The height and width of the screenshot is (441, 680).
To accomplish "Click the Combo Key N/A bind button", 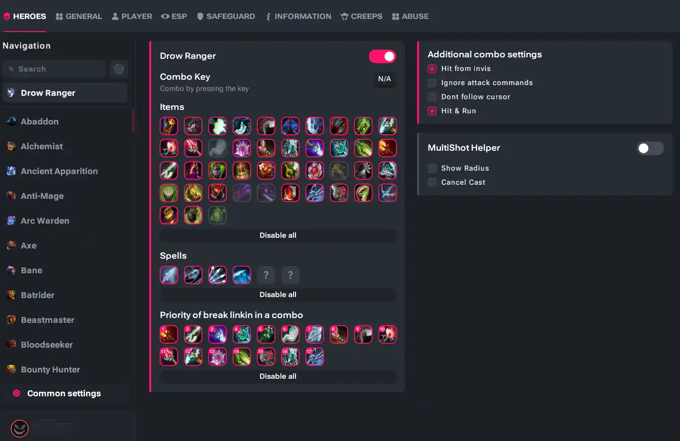I will click(x=384, y=79).
